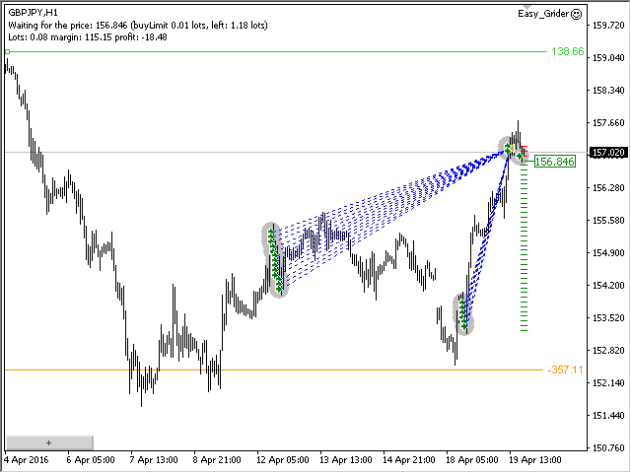Select the green square handle on the 138.66 line

tap(8, 51)
